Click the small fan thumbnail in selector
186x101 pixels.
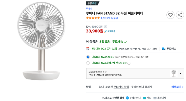(x=173, y=73)
